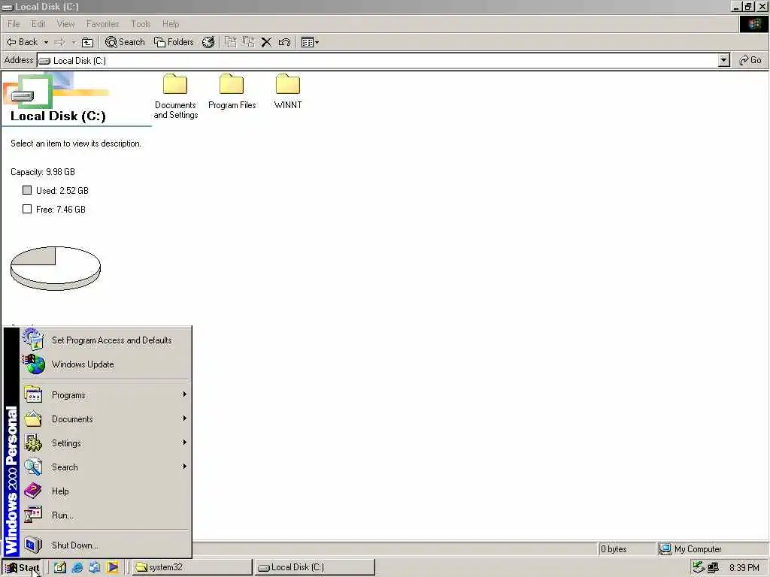Viewport: 770px width, 577px height.
Task: Open the Help menu in menu bar
Action: [x=171, y=24]
